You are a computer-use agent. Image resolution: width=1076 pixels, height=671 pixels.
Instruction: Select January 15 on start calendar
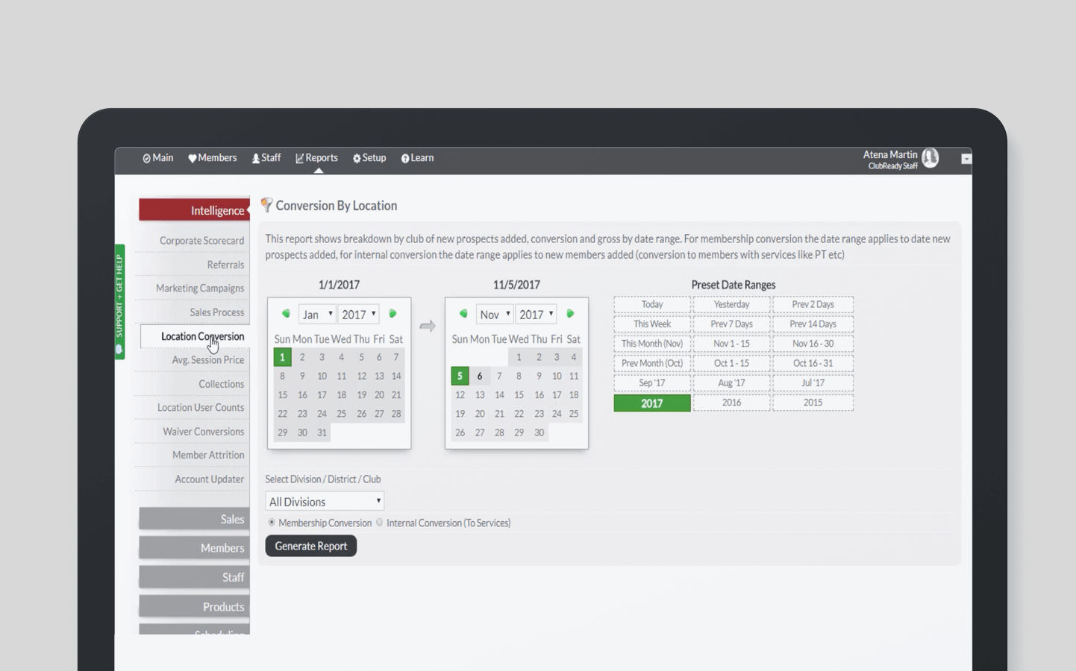[x=283, y=395]
